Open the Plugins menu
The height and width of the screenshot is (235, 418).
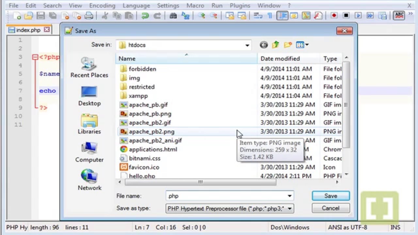240,6
